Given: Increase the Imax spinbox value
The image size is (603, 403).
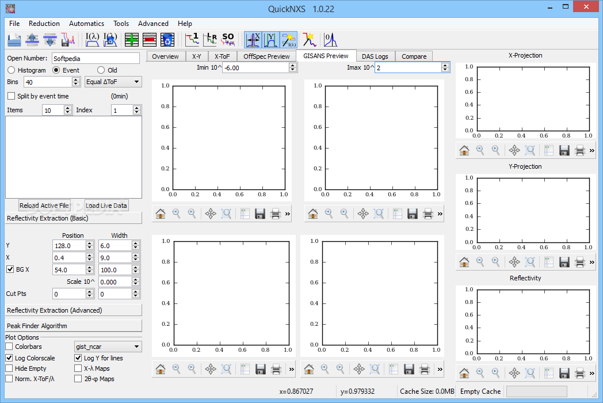Looking at the screenshot, I should 445,65.
